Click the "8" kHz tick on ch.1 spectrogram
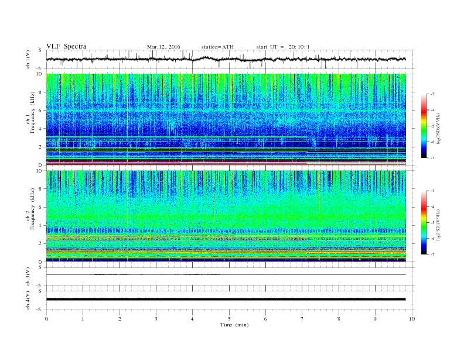 41,92
